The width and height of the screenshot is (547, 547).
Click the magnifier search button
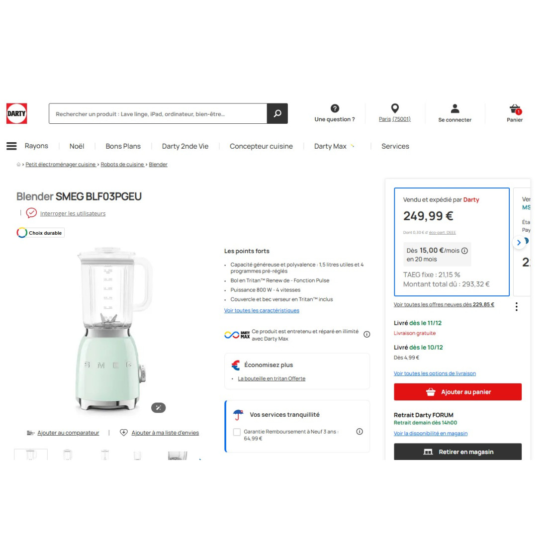tap(277, 113)
